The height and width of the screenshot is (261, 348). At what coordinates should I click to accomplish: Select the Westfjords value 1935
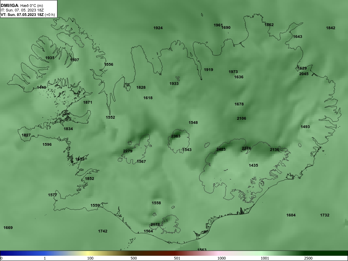coord(50,58)
